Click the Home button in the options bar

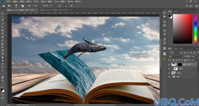click(4, 6)
